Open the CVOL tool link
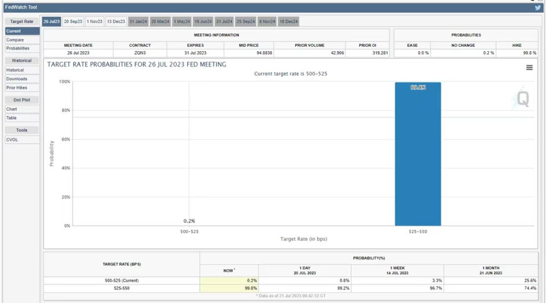546x303 pixels. click(22, 140)
